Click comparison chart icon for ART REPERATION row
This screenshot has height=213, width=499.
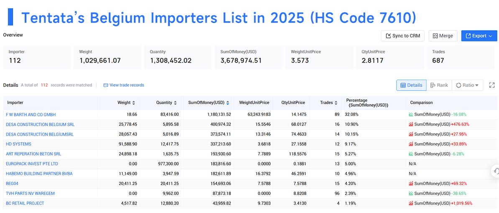[x=411, y=154]
